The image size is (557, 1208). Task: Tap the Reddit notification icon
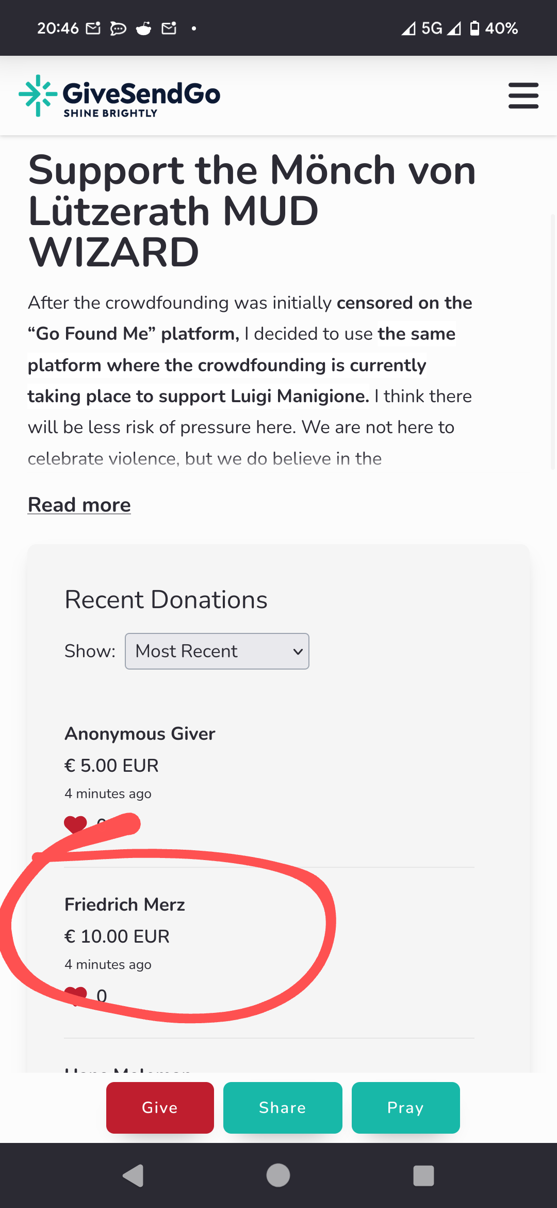click(144, 28)
